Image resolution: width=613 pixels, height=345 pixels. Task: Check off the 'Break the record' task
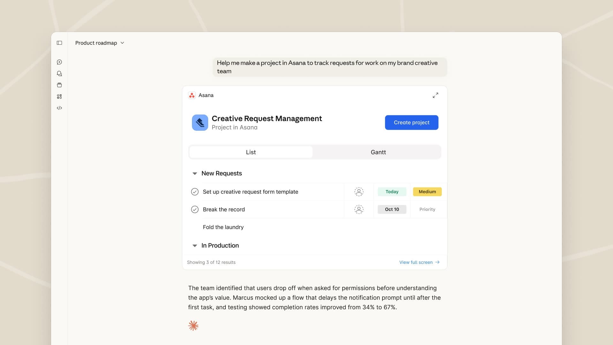pos(195,209)
